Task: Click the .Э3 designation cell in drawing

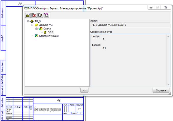Action: pos(58,101)
